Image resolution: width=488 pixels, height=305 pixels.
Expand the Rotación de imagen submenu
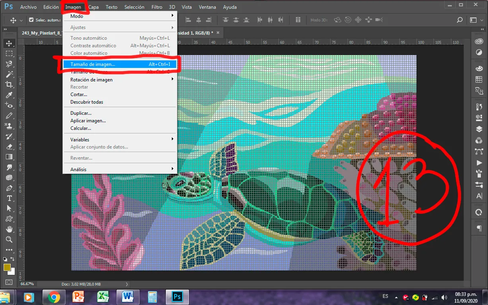point(173,79)
